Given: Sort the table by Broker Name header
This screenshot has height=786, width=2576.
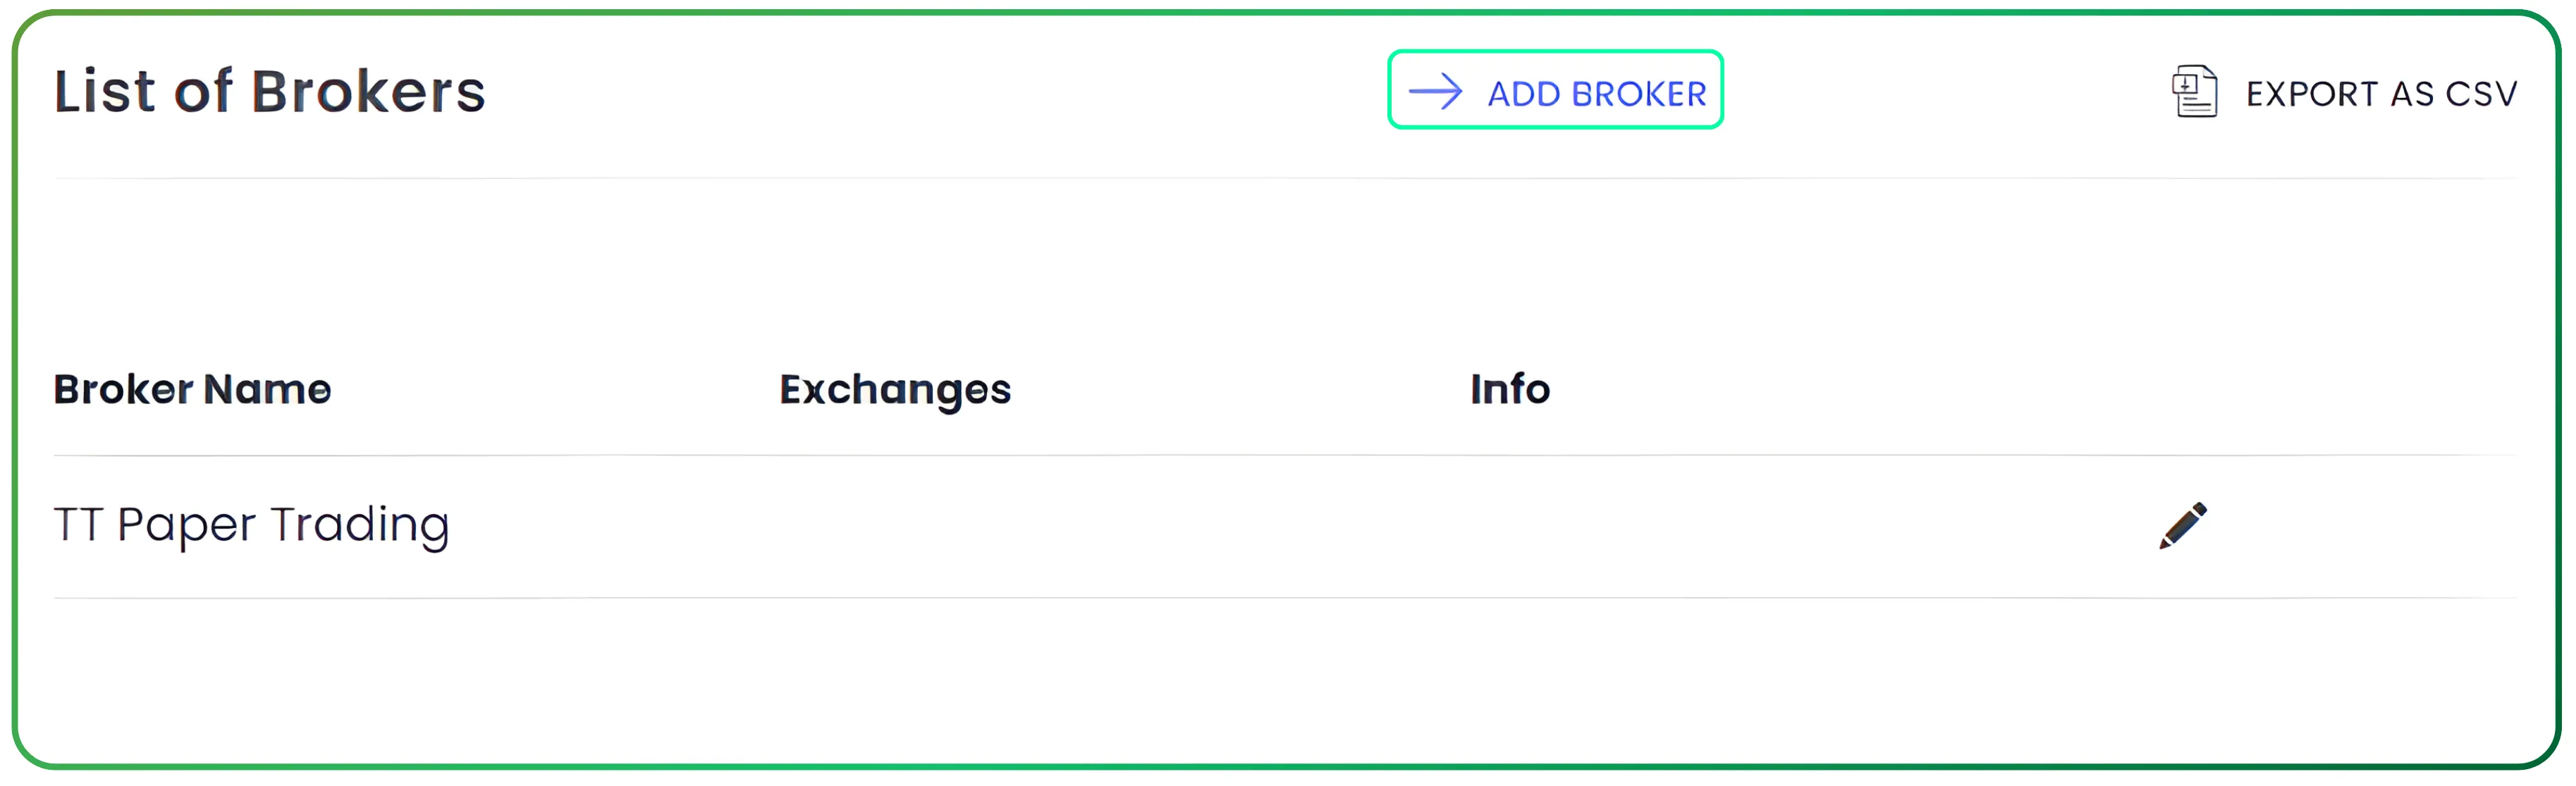Looking at the screenshot, I should coord(193,389).
